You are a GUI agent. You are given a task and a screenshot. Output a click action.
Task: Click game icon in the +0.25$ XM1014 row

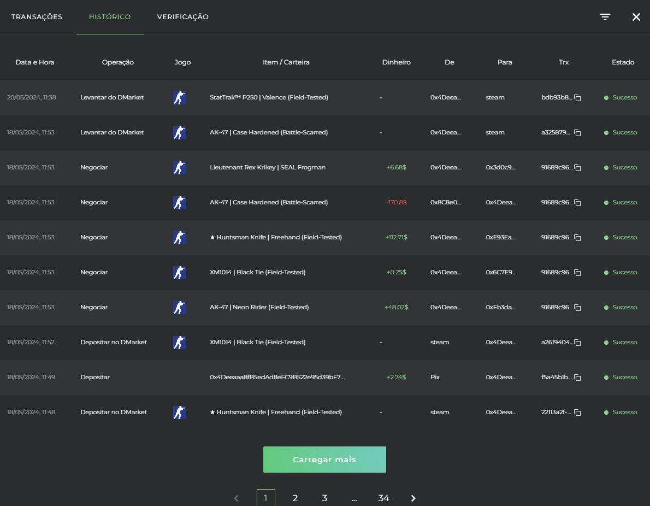(x=180, y=273)
